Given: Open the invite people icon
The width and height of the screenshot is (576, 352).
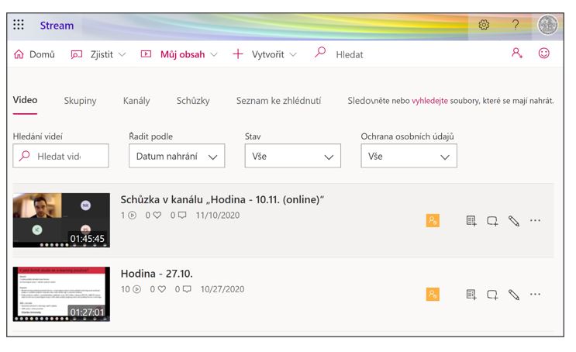Looking at the screenshot, I should click(517, 53).
